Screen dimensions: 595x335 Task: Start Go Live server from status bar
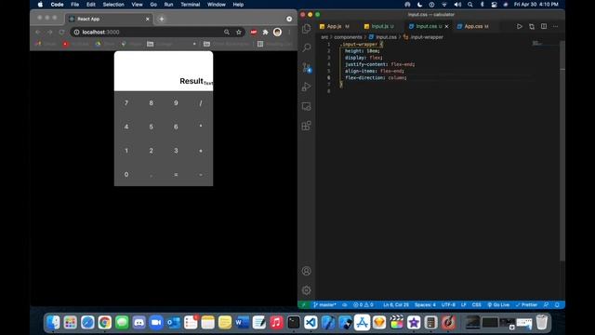498,304
